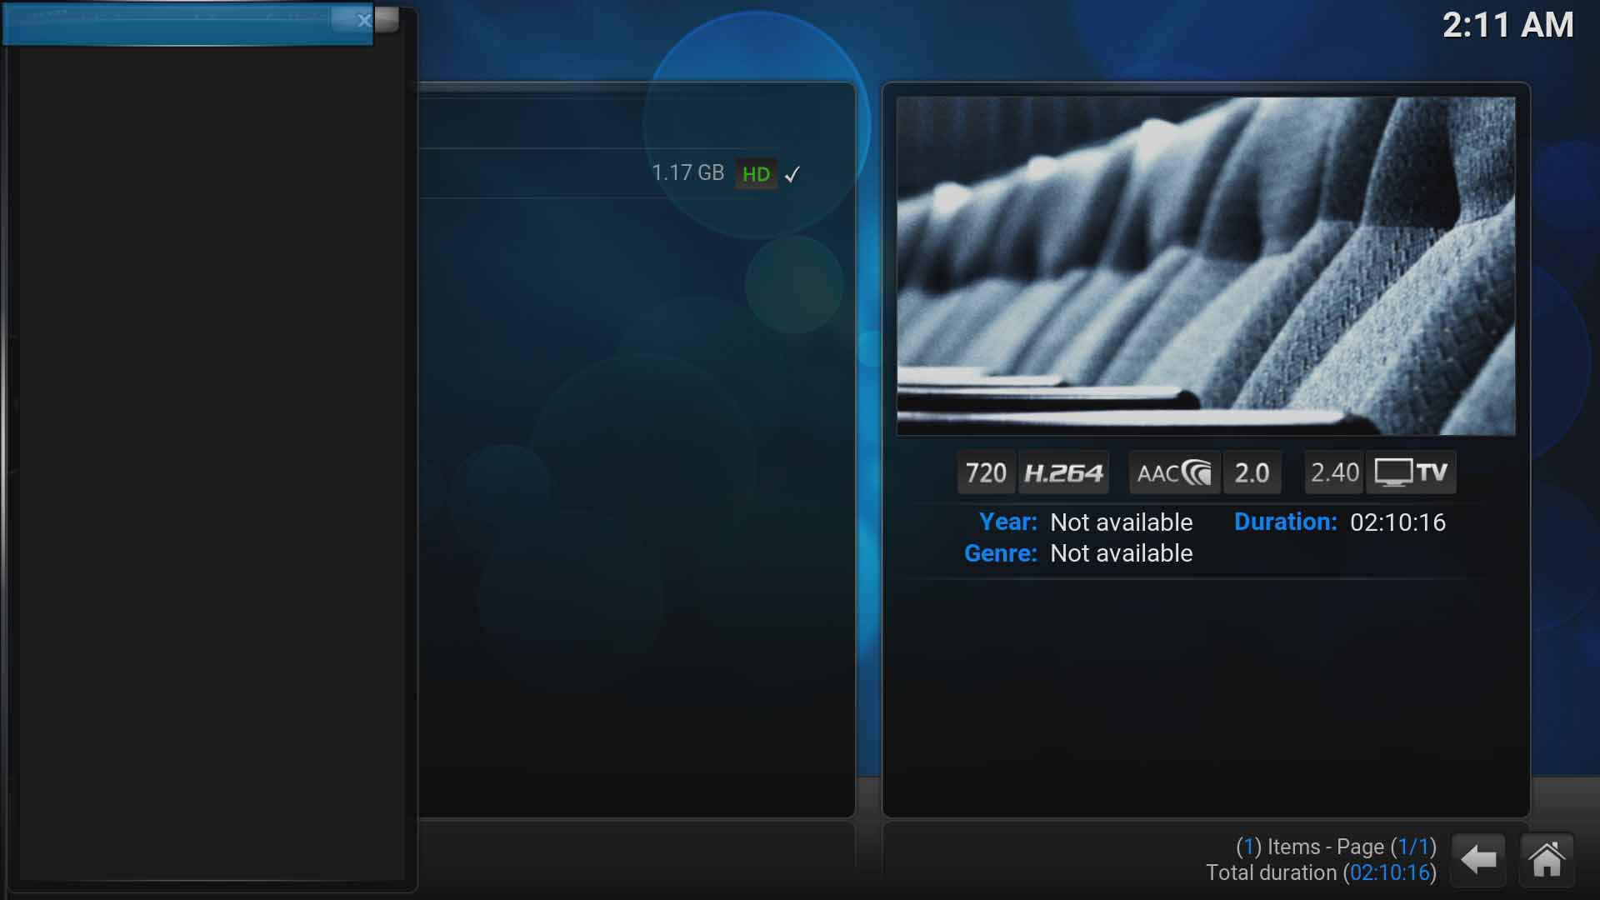The image size is (1600, 900).
Task: Click the 2.0 audio channels badge
Action: point(1252,473)
